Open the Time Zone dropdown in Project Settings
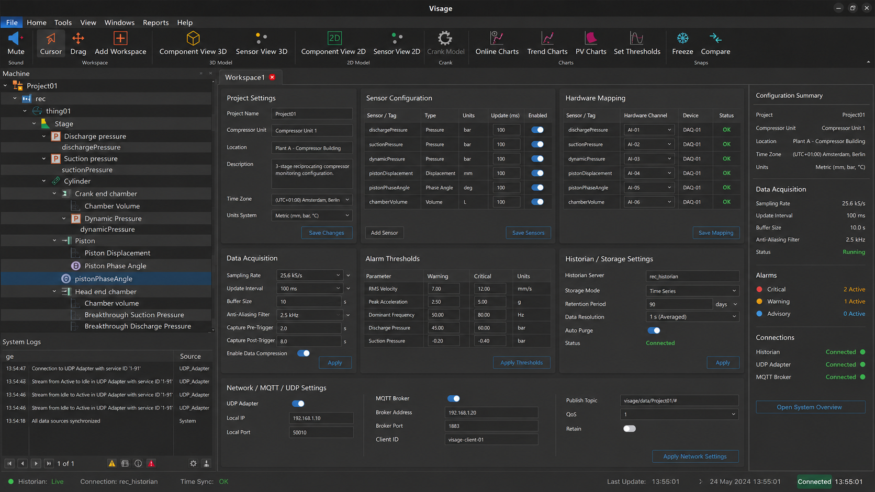Image resolution: width=875 pixels, height=492 pixels. click(312, 200)
